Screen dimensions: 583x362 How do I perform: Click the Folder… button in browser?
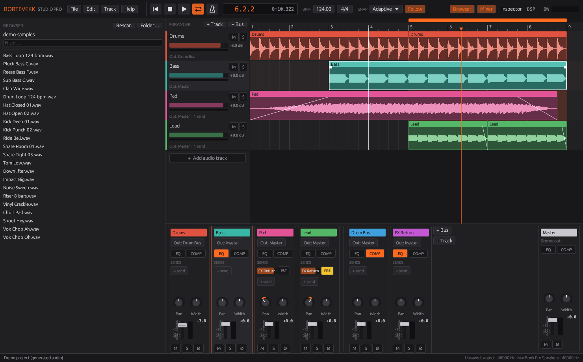tap(150, 26)
